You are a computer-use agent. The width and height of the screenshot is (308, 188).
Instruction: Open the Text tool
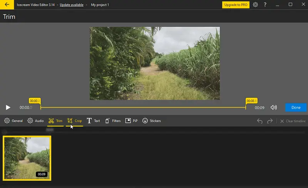(x=93, y=120)
